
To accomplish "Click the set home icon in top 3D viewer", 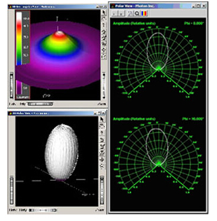I will tap(104, 38).
